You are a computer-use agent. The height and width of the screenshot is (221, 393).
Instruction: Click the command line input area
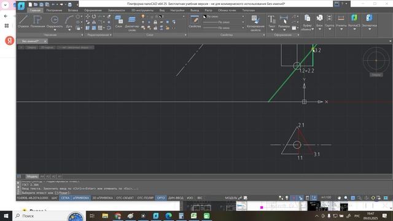(x=206, y=193)
